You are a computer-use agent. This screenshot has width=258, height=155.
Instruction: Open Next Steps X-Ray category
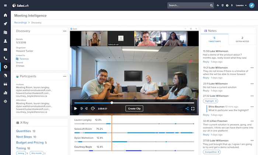(x=24, y=137)
